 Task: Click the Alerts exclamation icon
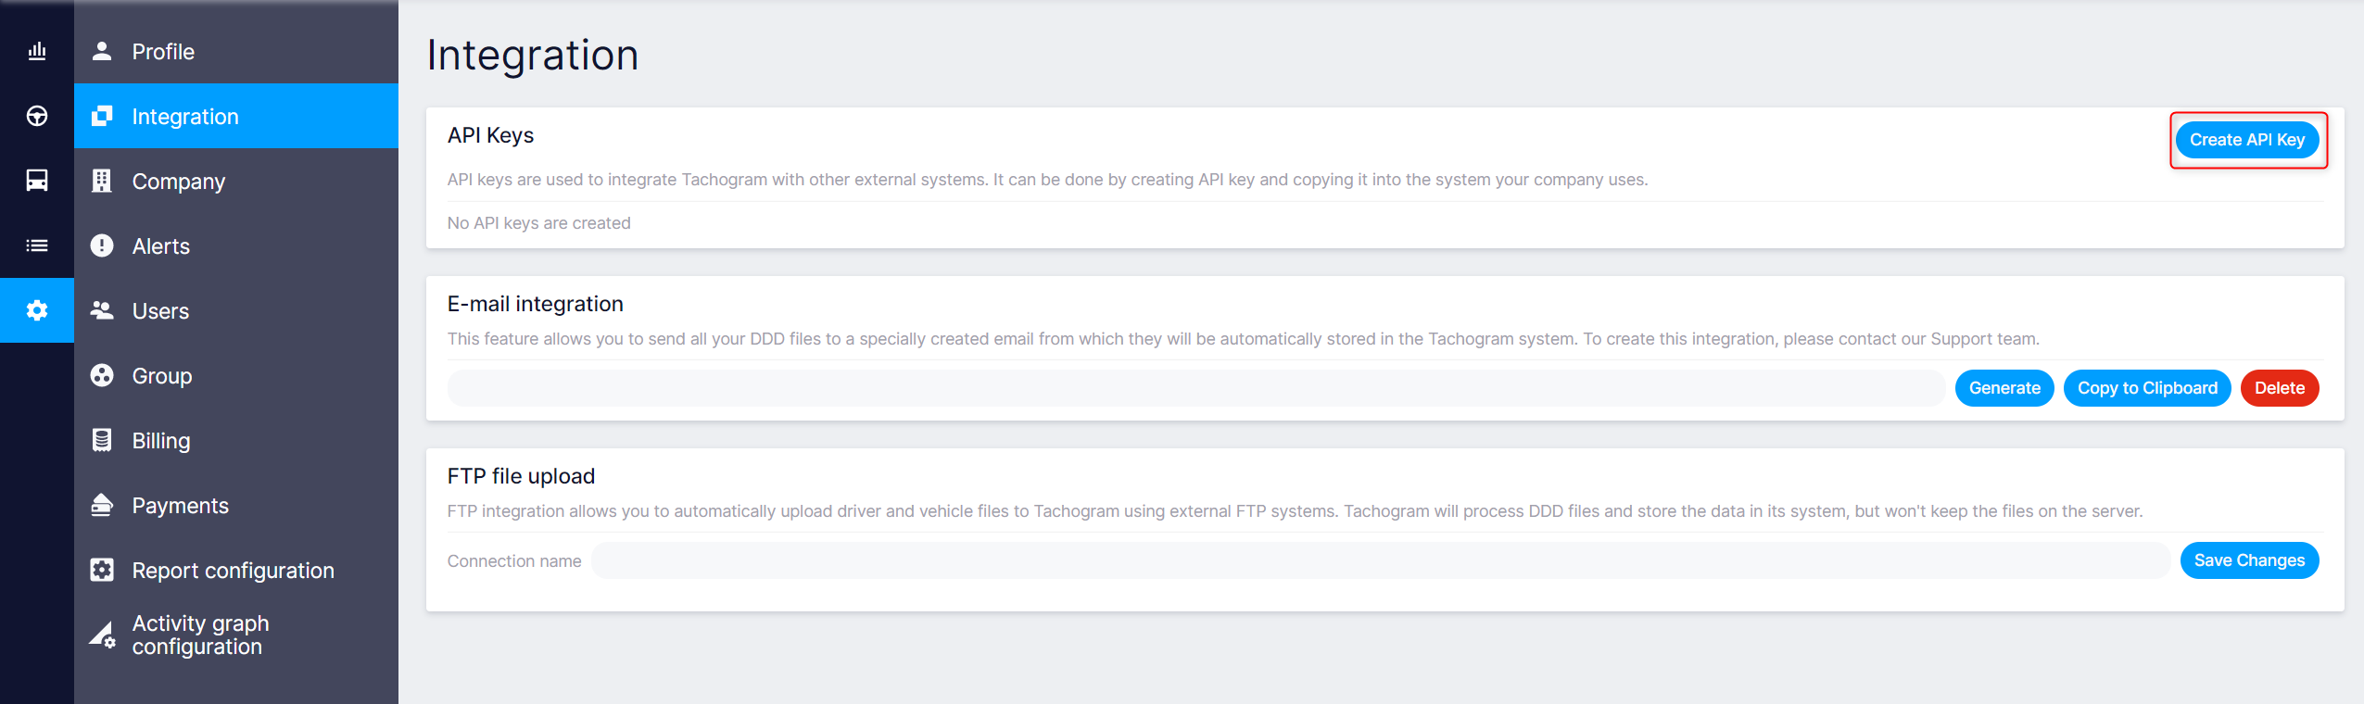(x=102, y=245)
